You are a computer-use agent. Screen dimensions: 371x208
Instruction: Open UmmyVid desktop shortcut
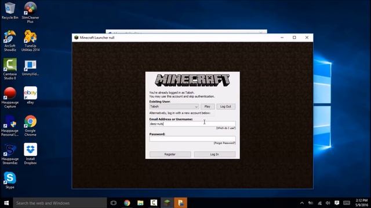coord(30,68)
